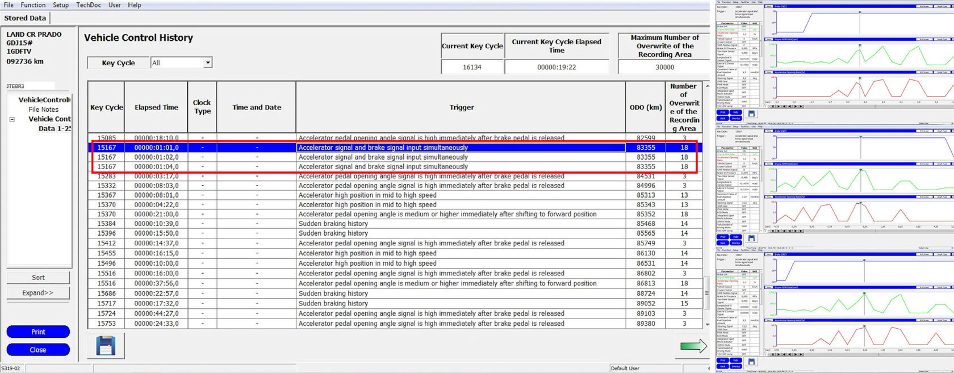Screen dimensions: 954x373
Task: Select the Data 1-2 tree item
Action: tap(55, 128)
